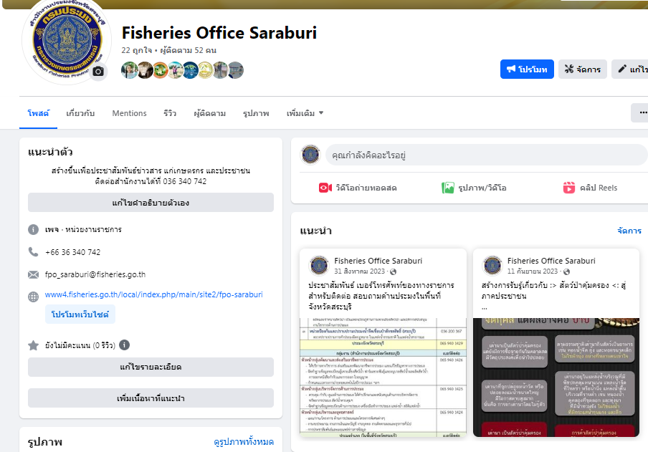Open the phone directory table image

[383, 378]
